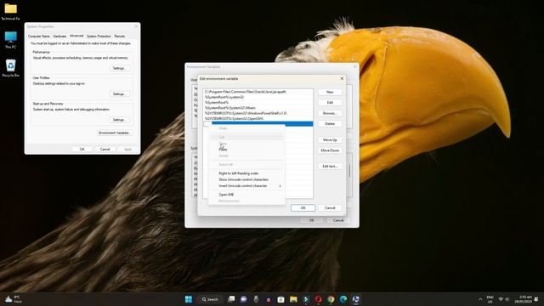The height and width of the screenshot is (306, 544).
Task: Open Performance Settings in System Properties
Action: 119,68
